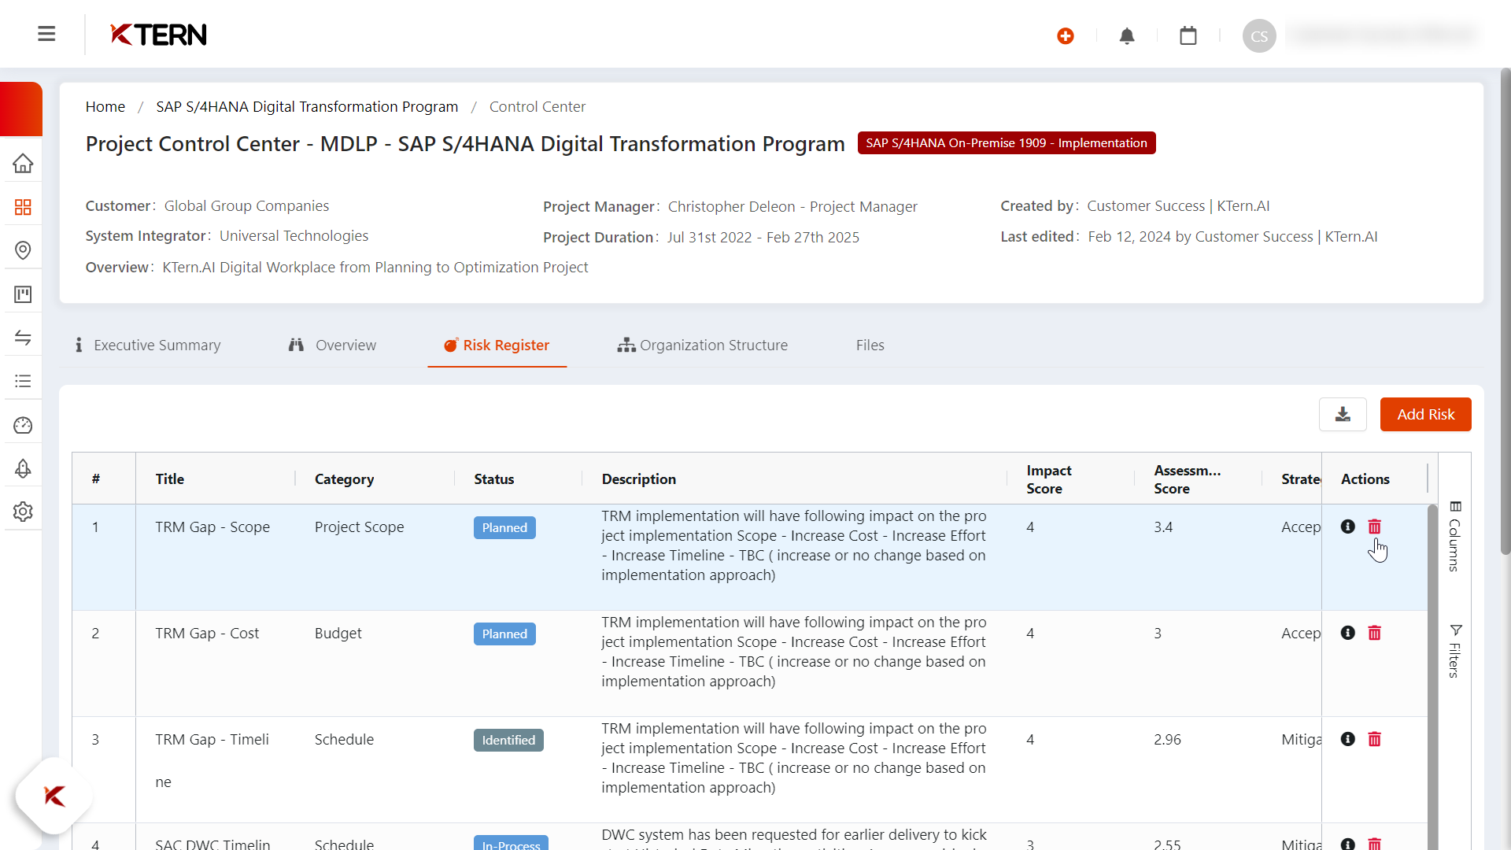Open the CS user avatar menu
The image size is (1511, 850).
pyautogui.click(x=1259, y=36)
